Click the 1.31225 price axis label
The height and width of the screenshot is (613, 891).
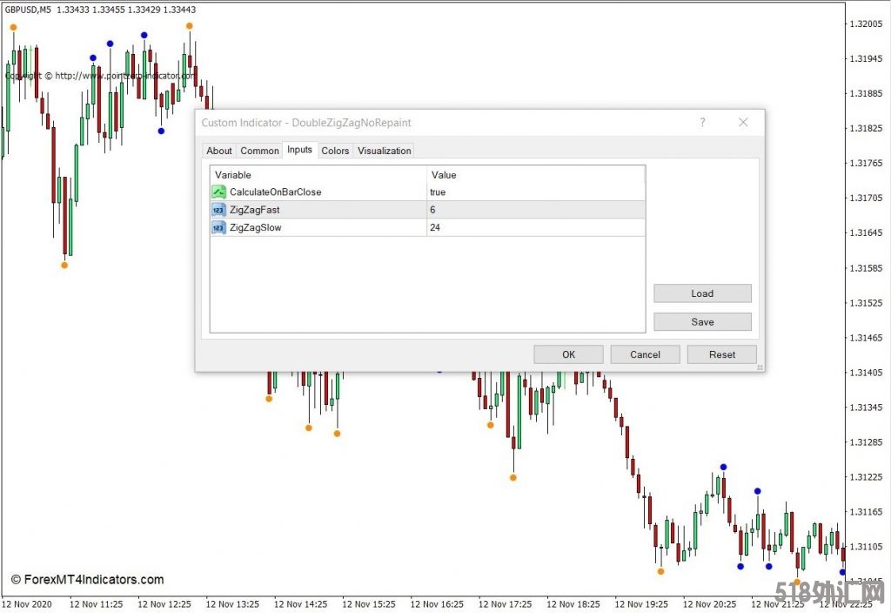866,477
